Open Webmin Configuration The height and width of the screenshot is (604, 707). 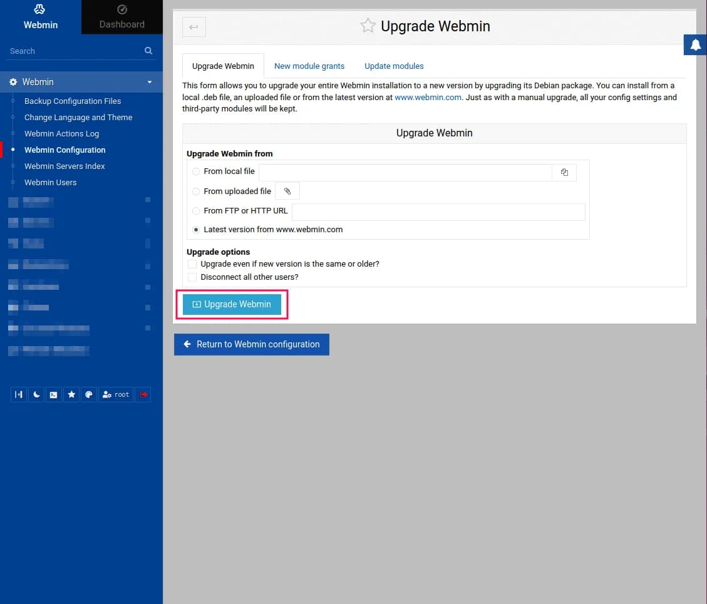(x=65, y=150)
